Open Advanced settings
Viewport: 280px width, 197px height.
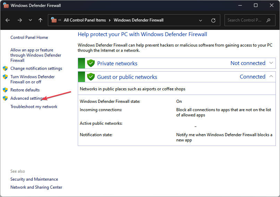point(27,98)
